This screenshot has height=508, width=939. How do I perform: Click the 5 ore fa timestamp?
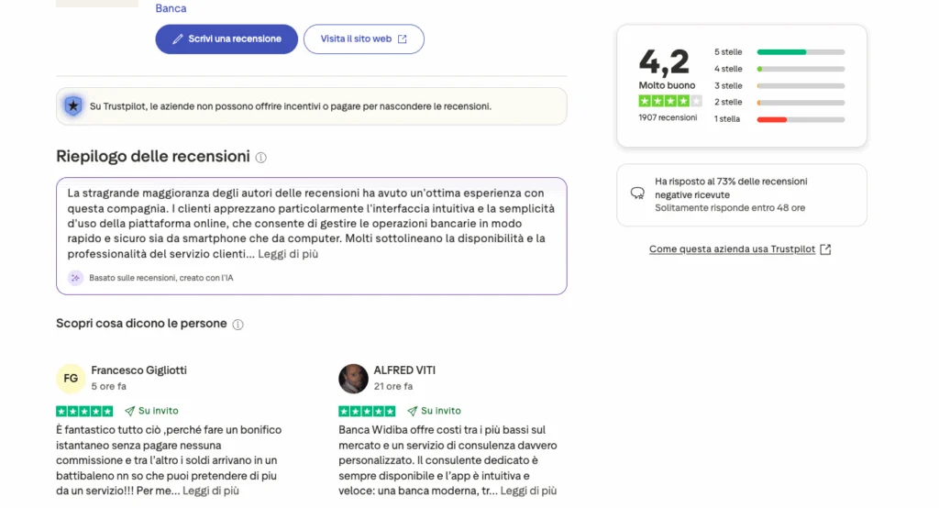coord(108,386)
